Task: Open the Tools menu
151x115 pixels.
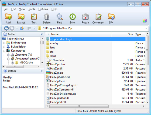Action: [32, 9]
